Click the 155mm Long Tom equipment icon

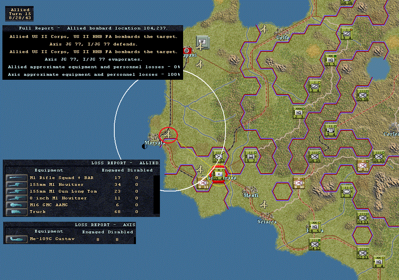point(16,191)
